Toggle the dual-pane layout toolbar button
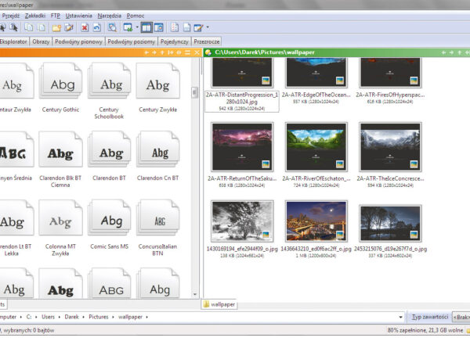Screen dimensions: 470x352 tap(146, 27)
